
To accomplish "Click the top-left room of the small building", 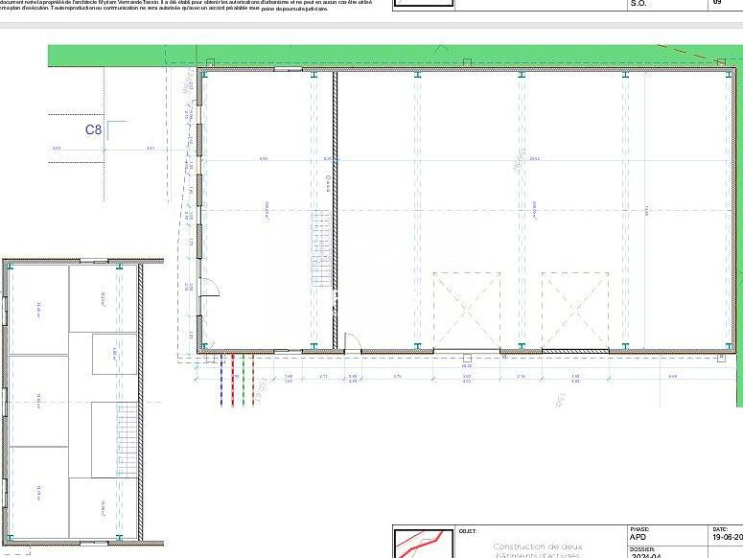I will click(38, 309).
